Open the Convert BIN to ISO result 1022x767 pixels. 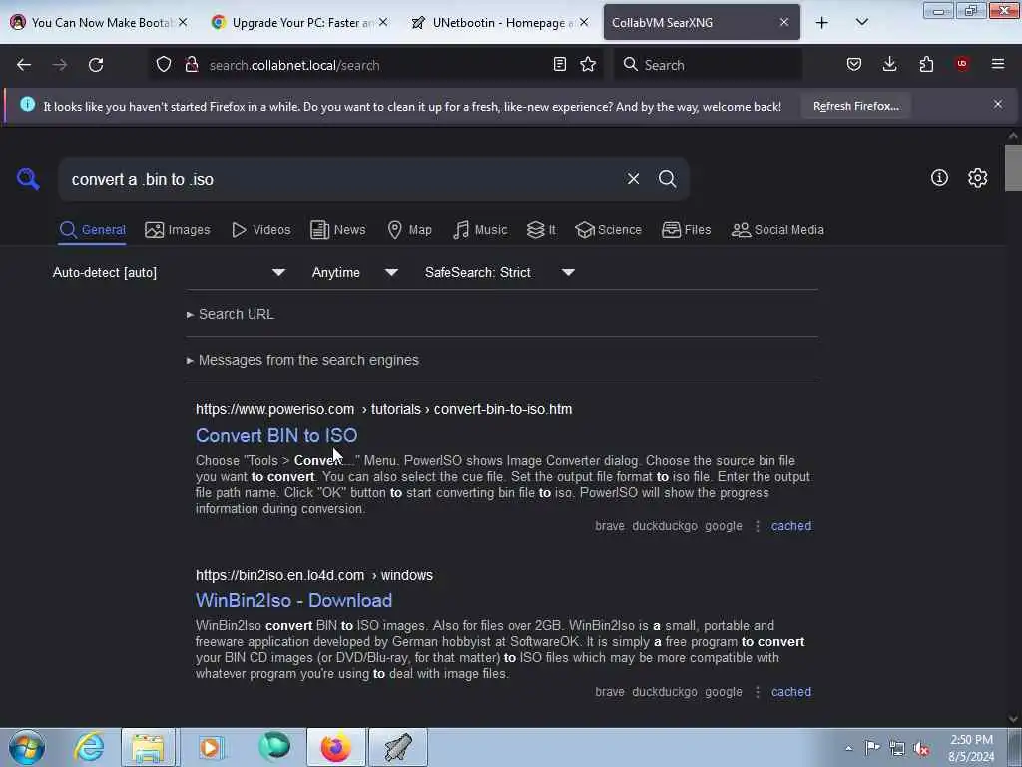click(x=276, y=435)
